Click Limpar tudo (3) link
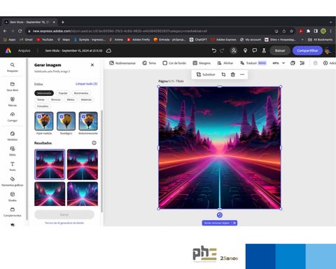Viewport: 336px width, 269px height. tap(86, 84)
